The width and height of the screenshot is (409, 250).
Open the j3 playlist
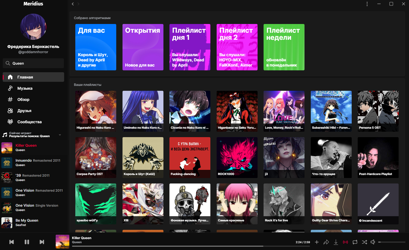284,158
